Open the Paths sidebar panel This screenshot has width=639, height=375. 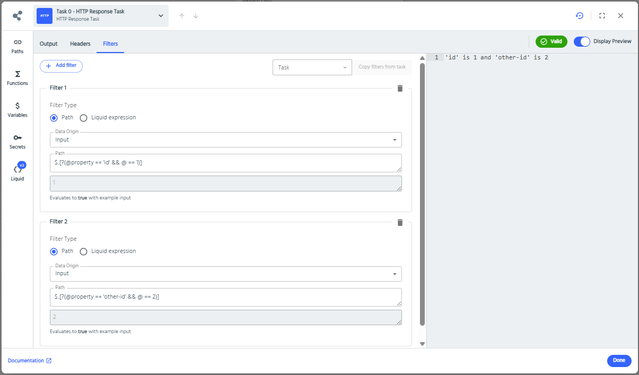(x=17, y=46)
